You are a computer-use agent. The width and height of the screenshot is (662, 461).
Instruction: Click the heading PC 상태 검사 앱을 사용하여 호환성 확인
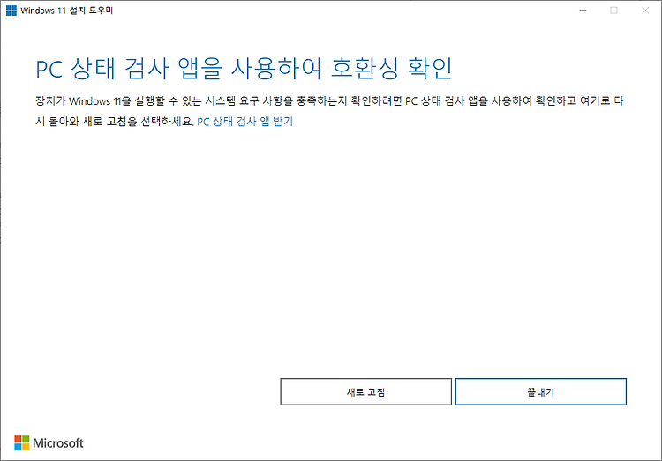pos(244,69)
